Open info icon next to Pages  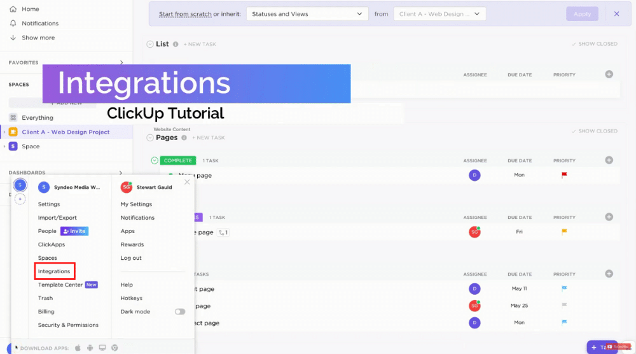coord(184,138)
